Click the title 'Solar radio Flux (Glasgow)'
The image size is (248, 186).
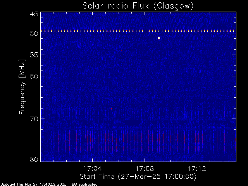[x=138, y=6]
